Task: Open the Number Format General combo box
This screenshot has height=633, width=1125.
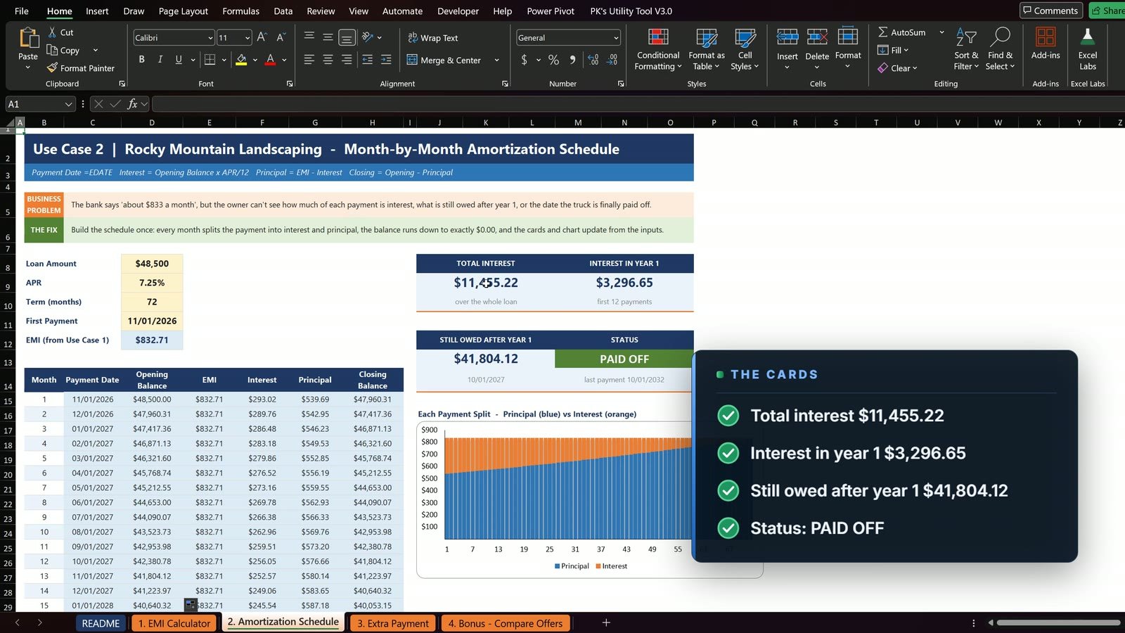Action: [568, 38]
